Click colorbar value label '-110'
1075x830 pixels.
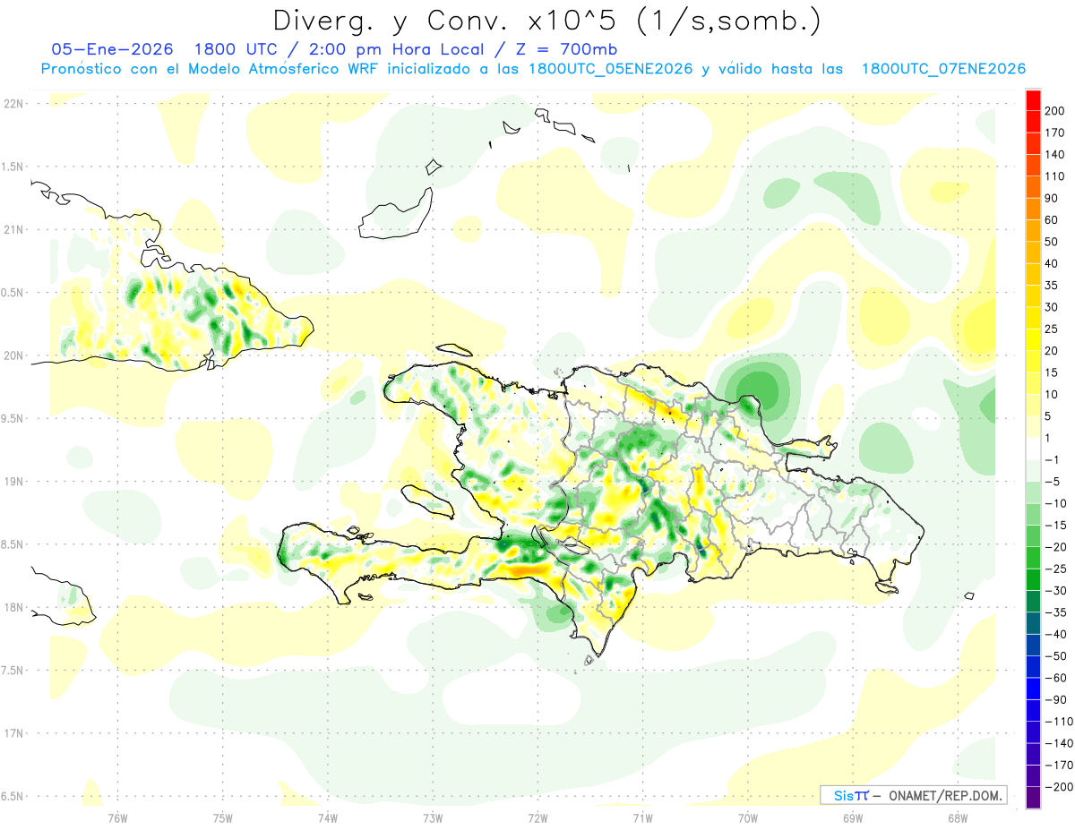1059,721
